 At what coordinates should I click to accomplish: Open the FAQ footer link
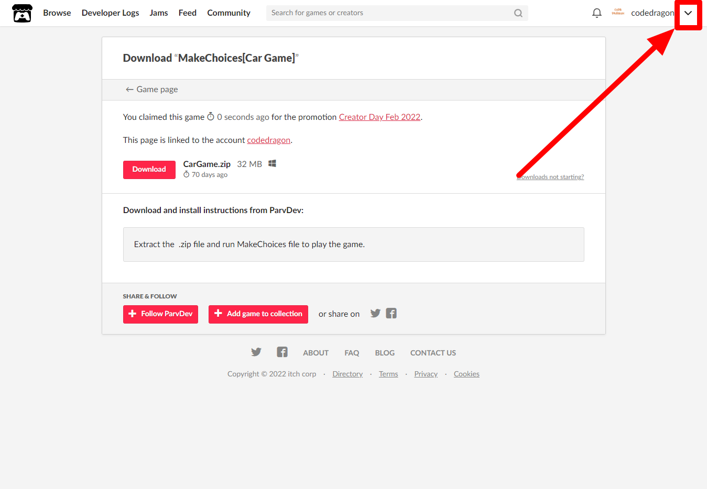point(352,353)
